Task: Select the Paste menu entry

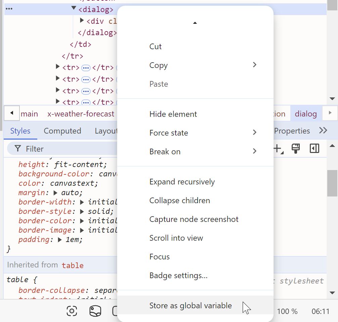Action: 195,84
